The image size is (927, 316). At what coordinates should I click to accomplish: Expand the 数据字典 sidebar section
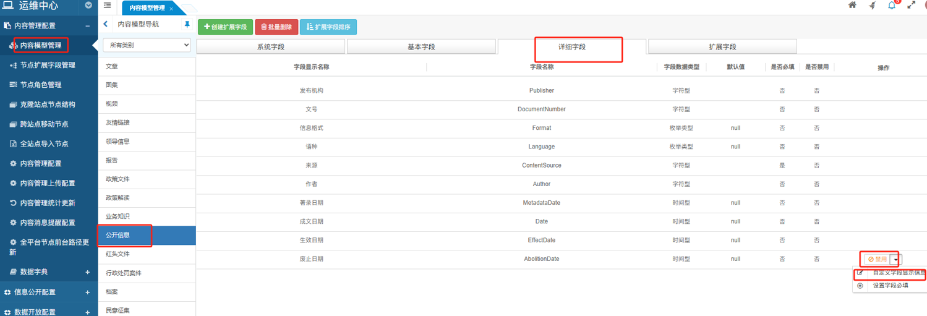coord(87,272)
